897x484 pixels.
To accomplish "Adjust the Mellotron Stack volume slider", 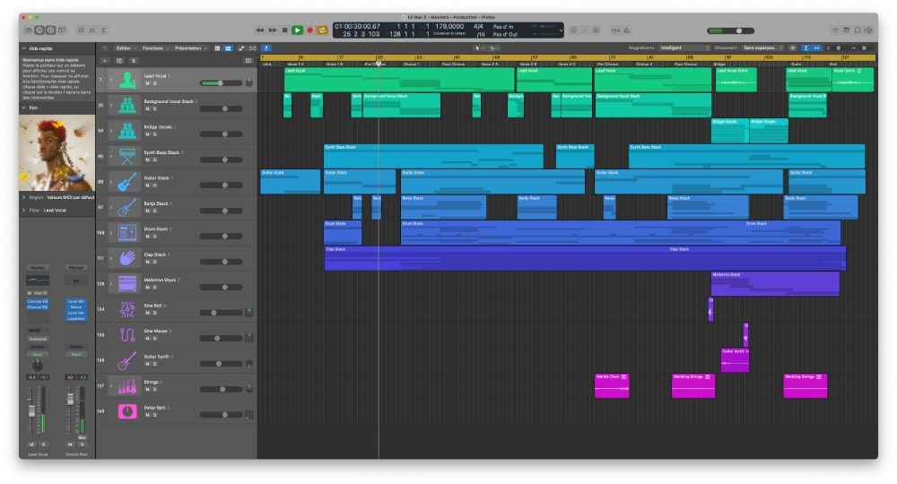I will coord(220,288).
